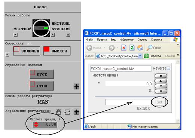The width and height of the screenshot is (195, 138).
Task: Click the single down arrow decrement button
Action: [161, 86]
